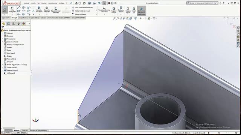The height and width of the screenshot is (135, 241).
Task: Click Visualizar/Eliminar relaciones tool
Action: point(104,9)
